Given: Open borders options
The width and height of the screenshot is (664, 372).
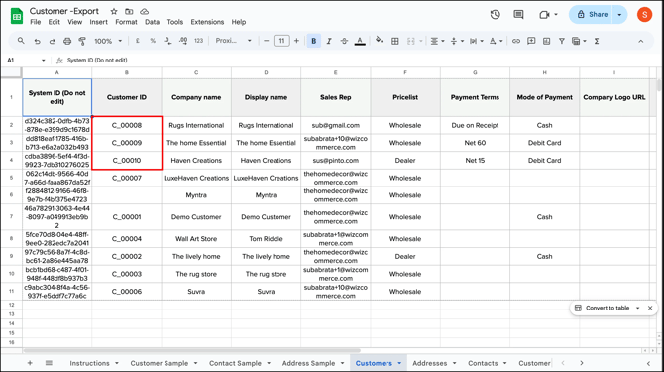Looking at the screenshot, I should [x=395, y=41].
